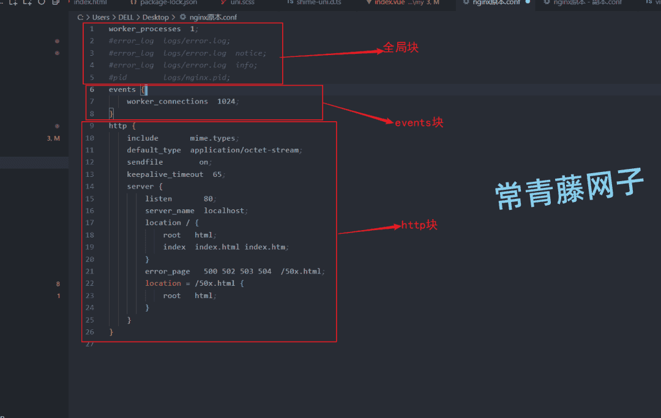
Task: Click the 'http' keyword on line 9
Action: click(118, 125)
